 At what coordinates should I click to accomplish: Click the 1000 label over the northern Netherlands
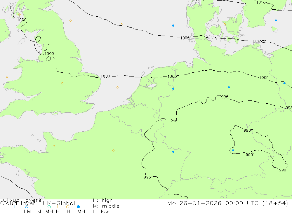click(172, 76)
